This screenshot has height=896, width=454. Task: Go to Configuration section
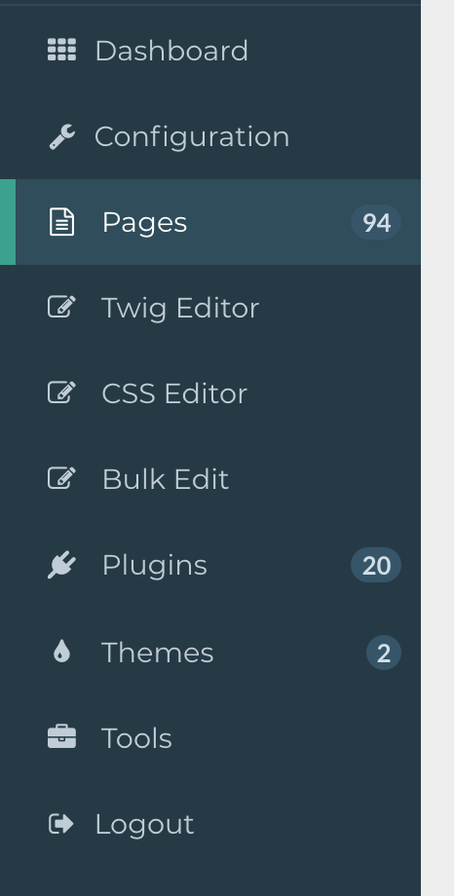210,136
